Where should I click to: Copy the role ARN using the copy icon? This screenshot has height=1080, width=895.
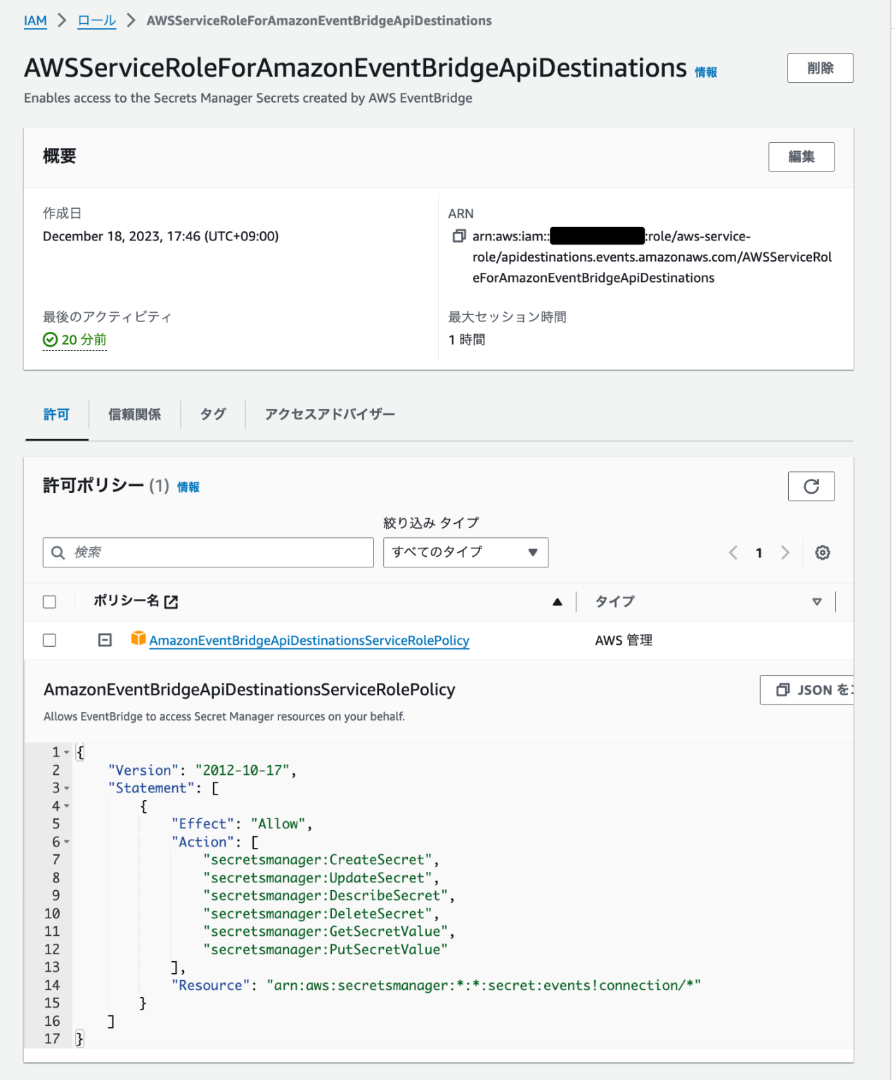click(x=459, y=236)
